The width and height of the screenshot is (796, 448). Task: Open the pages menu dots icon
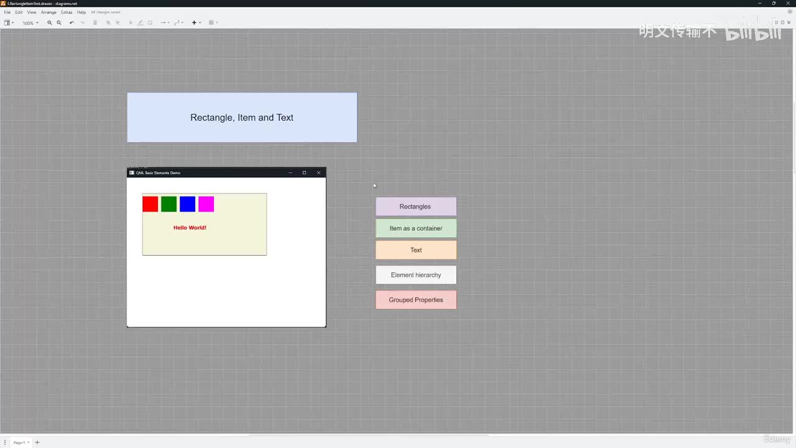5,442
